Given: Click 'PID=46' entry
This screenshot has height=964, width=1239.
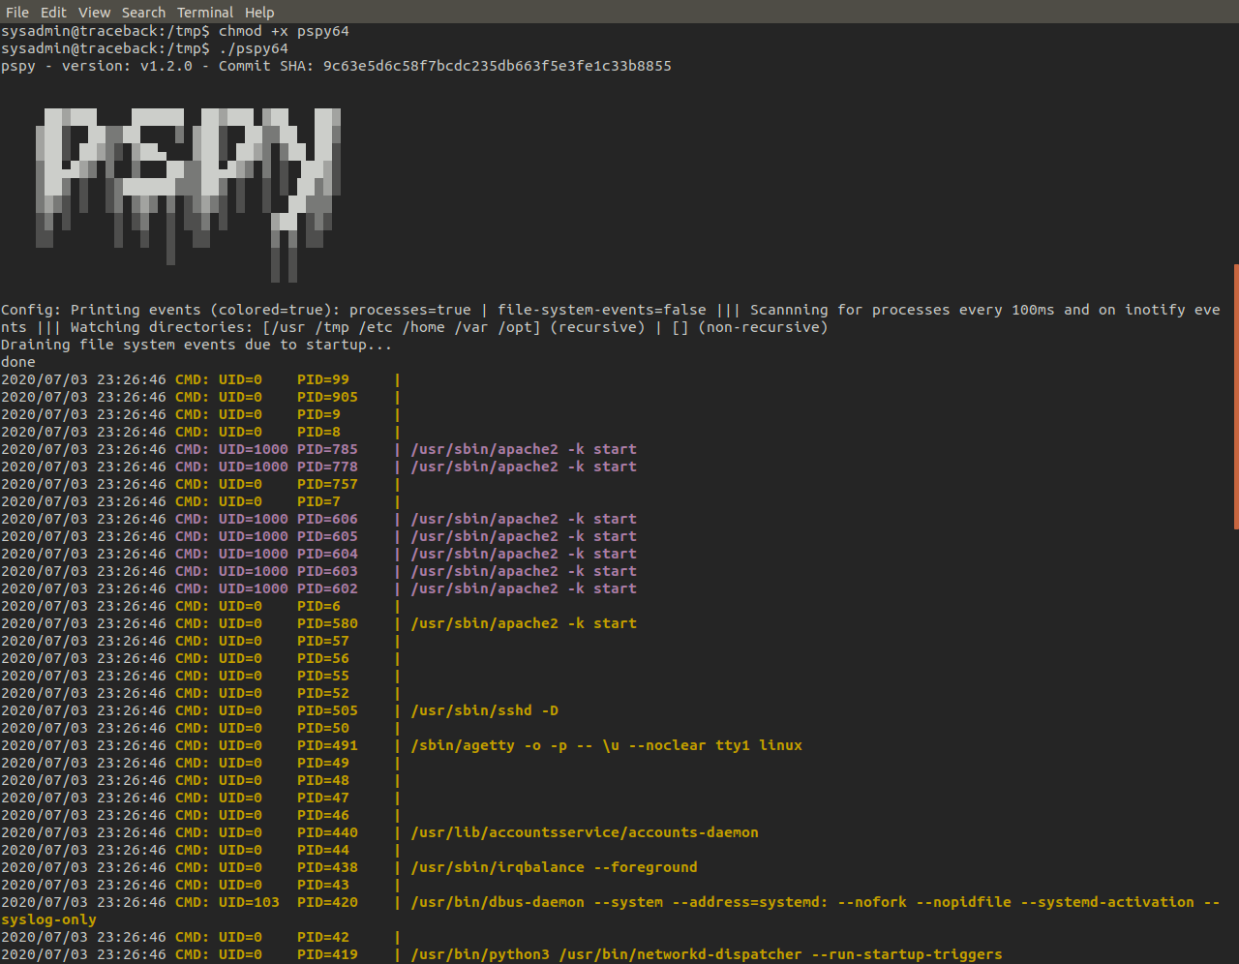Looking at the screenshot, I should click(323, 815).
